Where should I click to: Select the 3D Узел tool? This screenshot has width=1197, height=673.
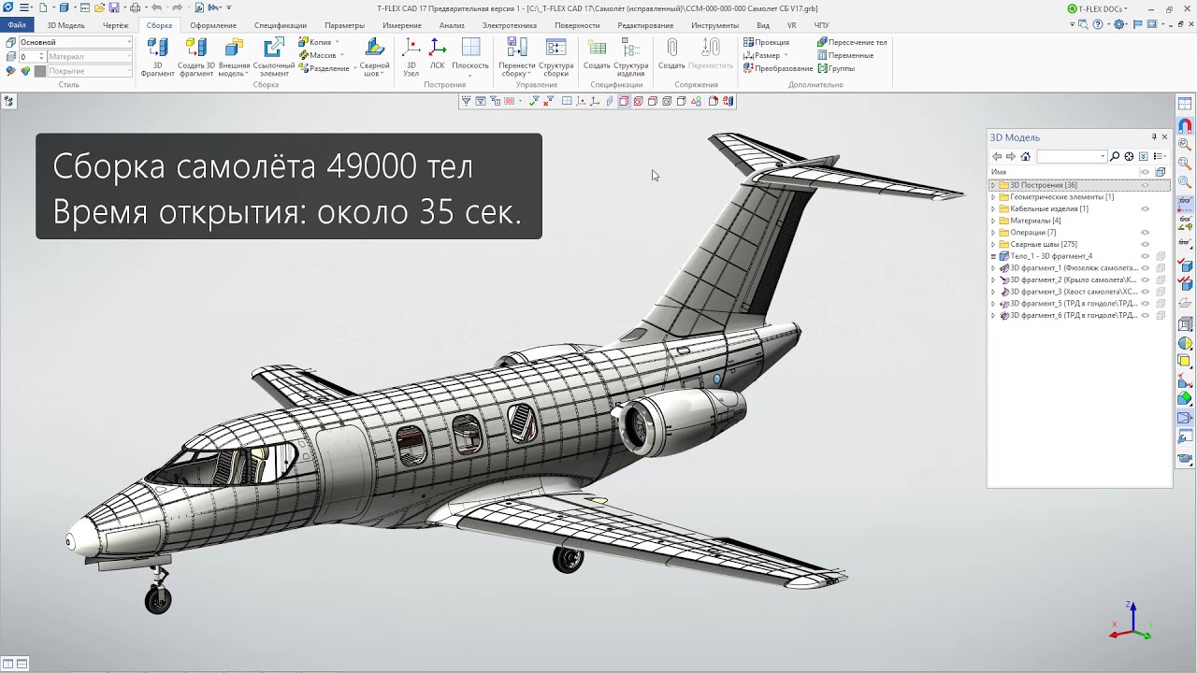click(411, 56)
